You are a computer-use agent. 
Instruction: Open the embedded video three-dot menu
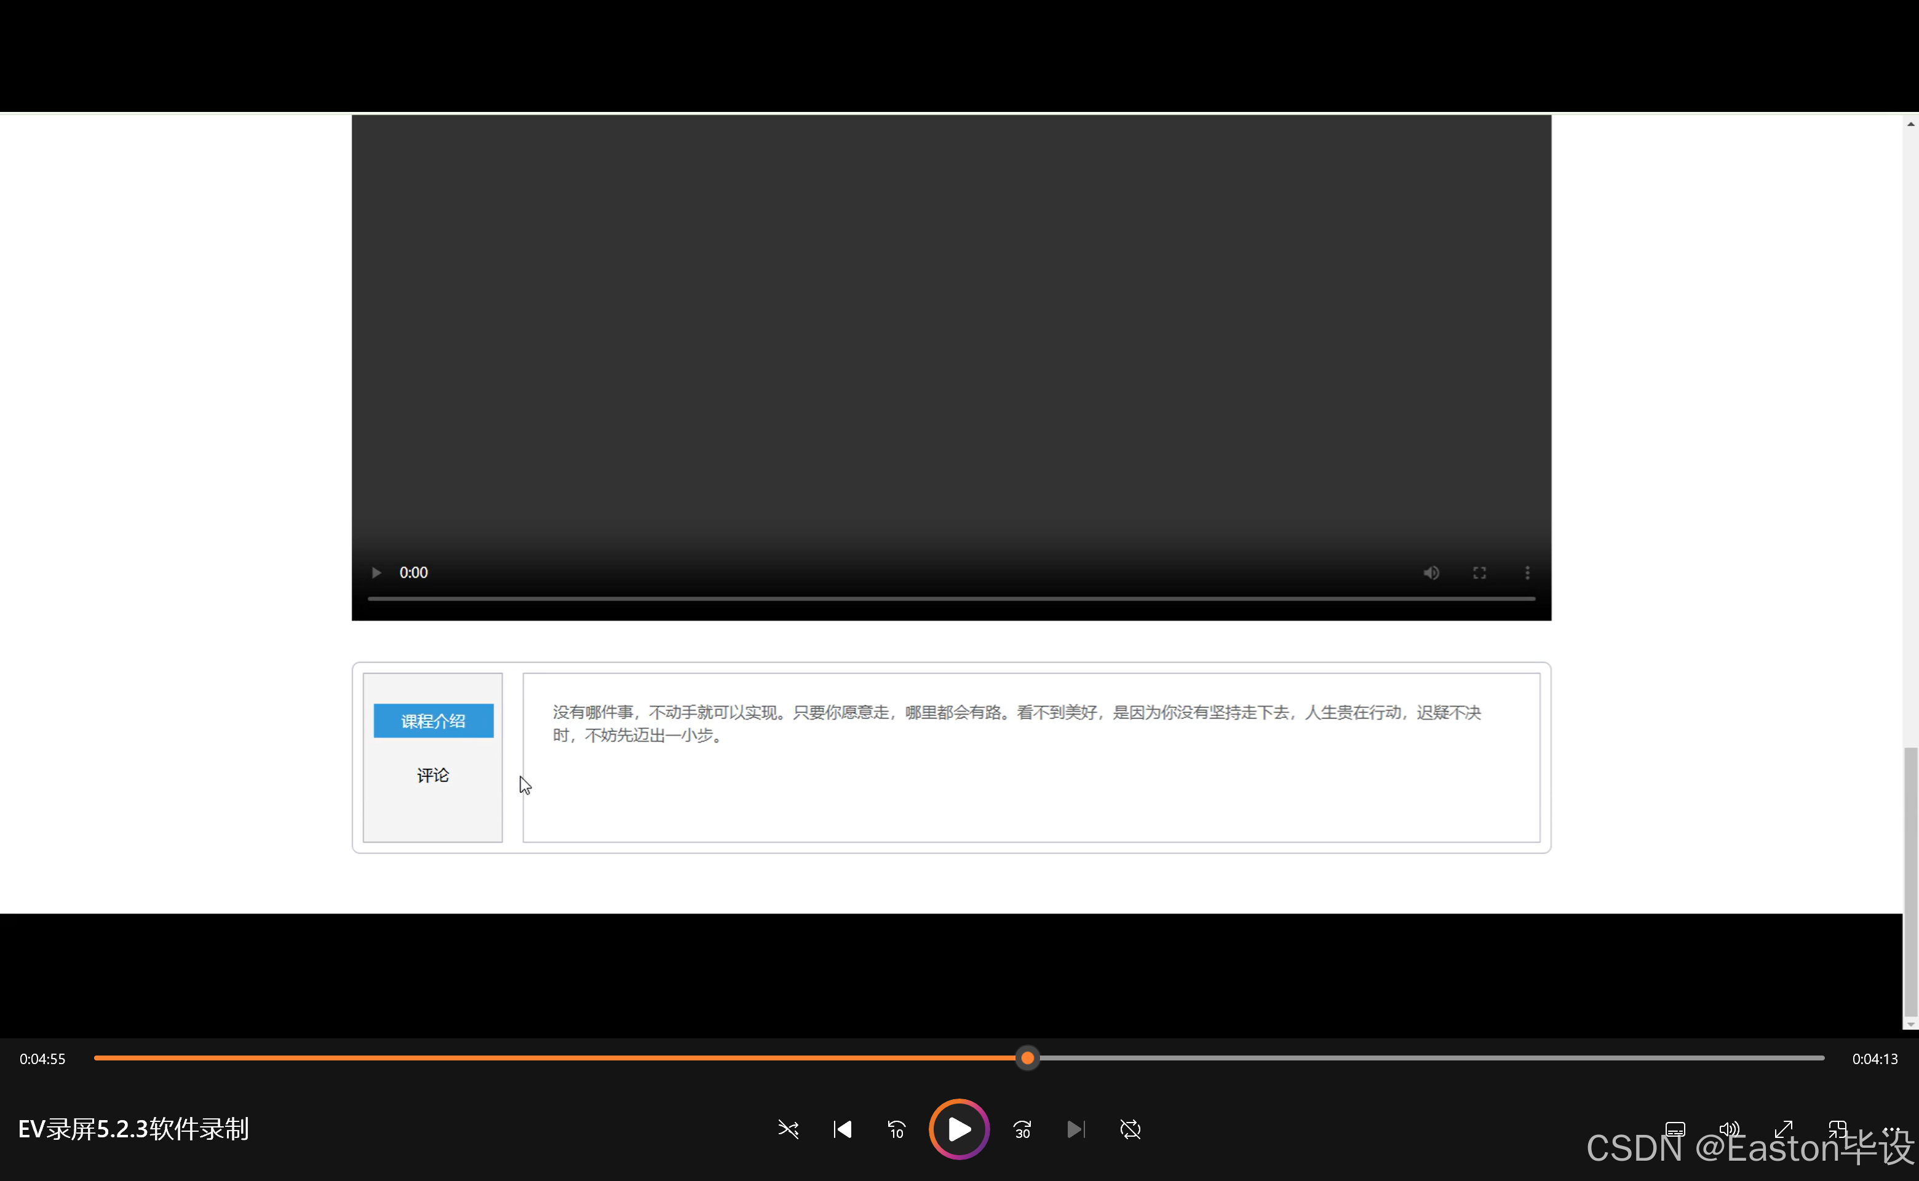[x=1527, y=573]
